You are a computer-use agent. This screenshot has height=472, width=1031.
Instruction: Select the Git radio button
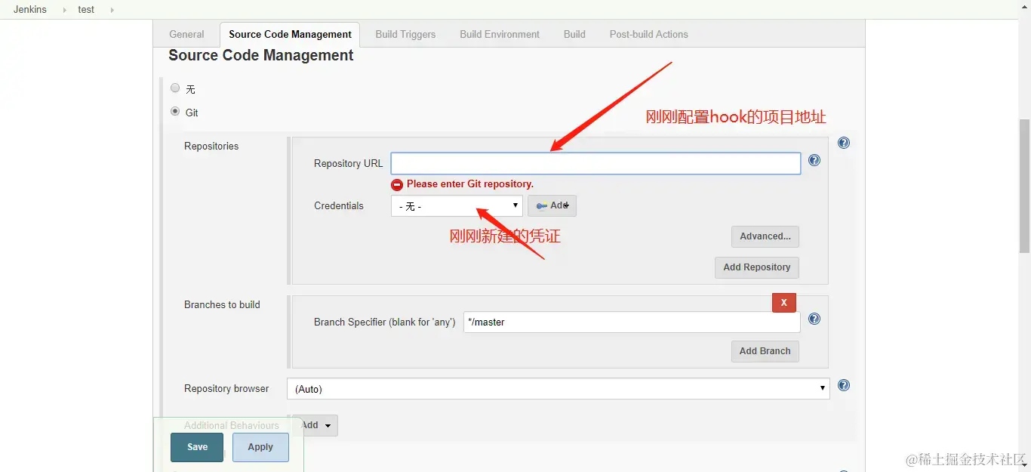tap(175, 112)
